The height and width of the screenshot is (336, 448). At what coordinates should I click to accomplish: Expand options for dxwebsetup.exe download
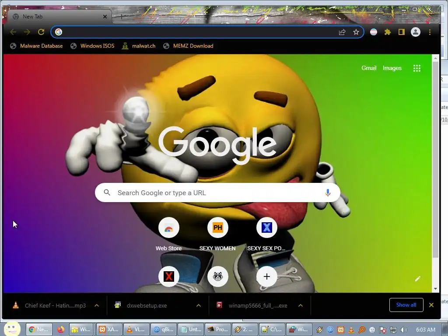pos(199,306)
